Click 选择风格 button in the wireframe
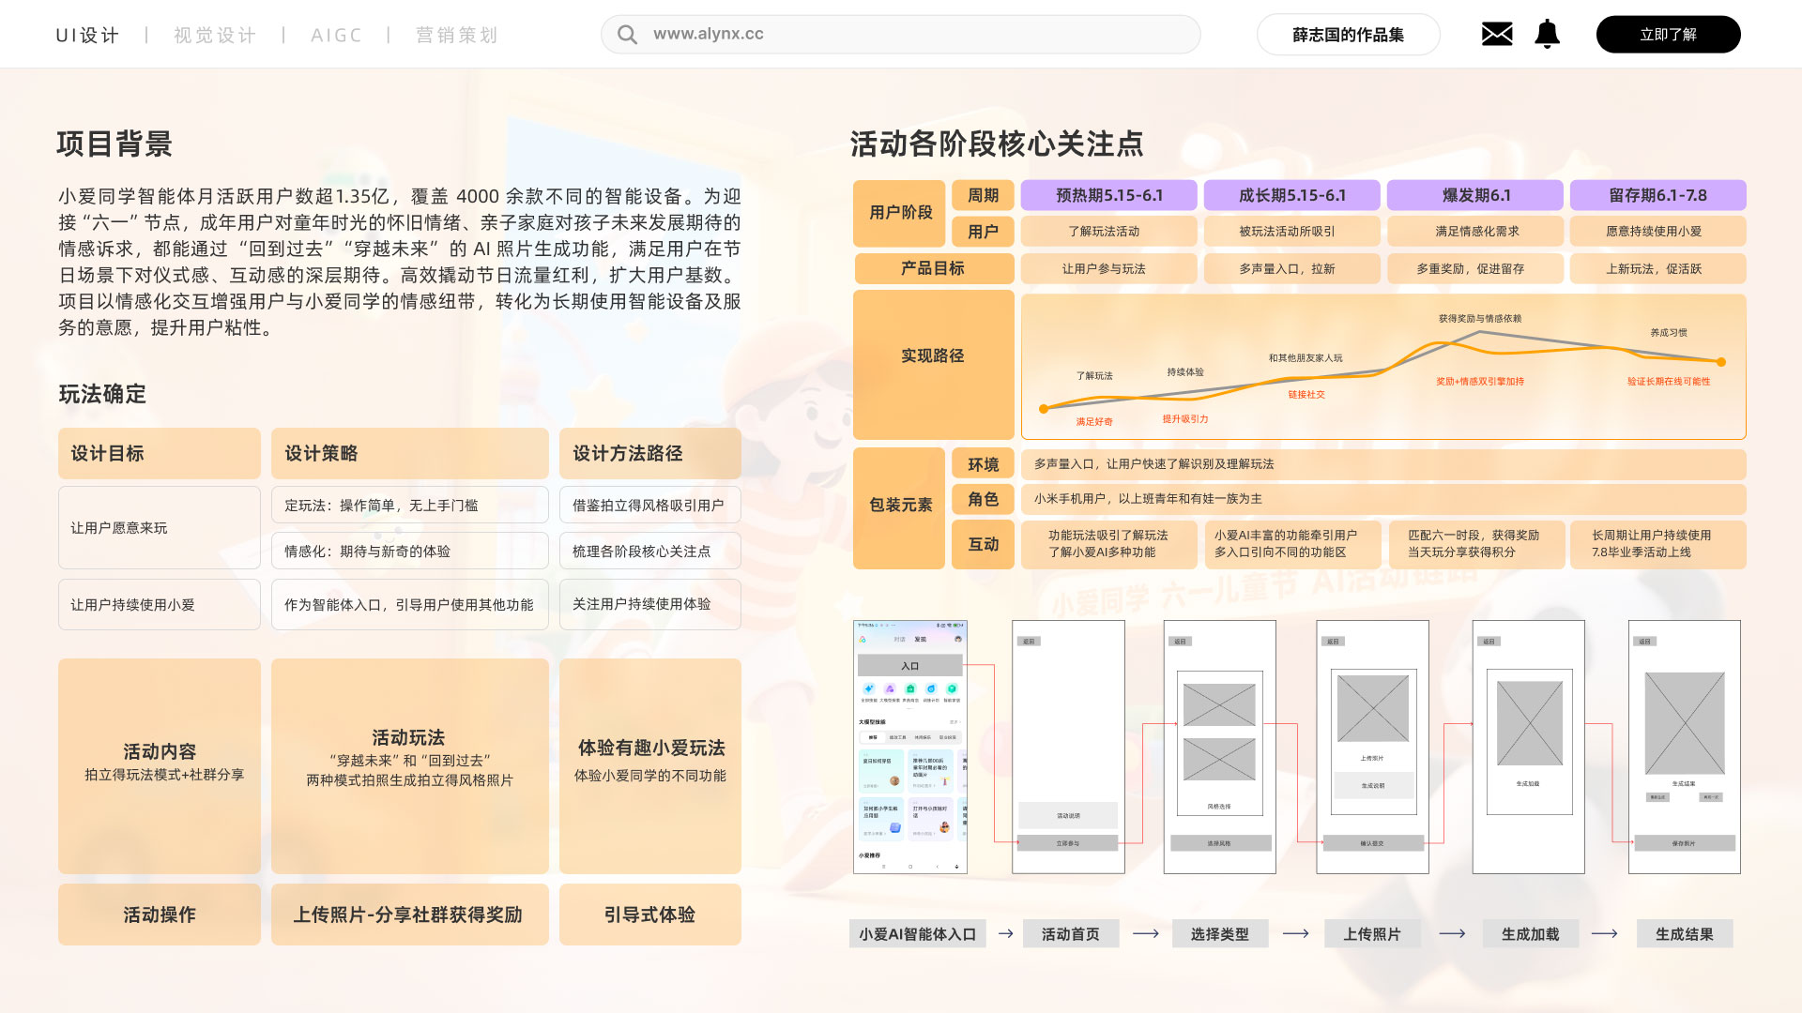This screenshot has height=1013, width=1802. pos(1219,843)
